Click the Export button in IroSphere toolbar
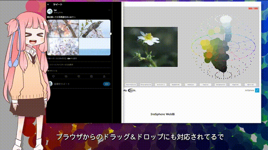 (235, 85)
